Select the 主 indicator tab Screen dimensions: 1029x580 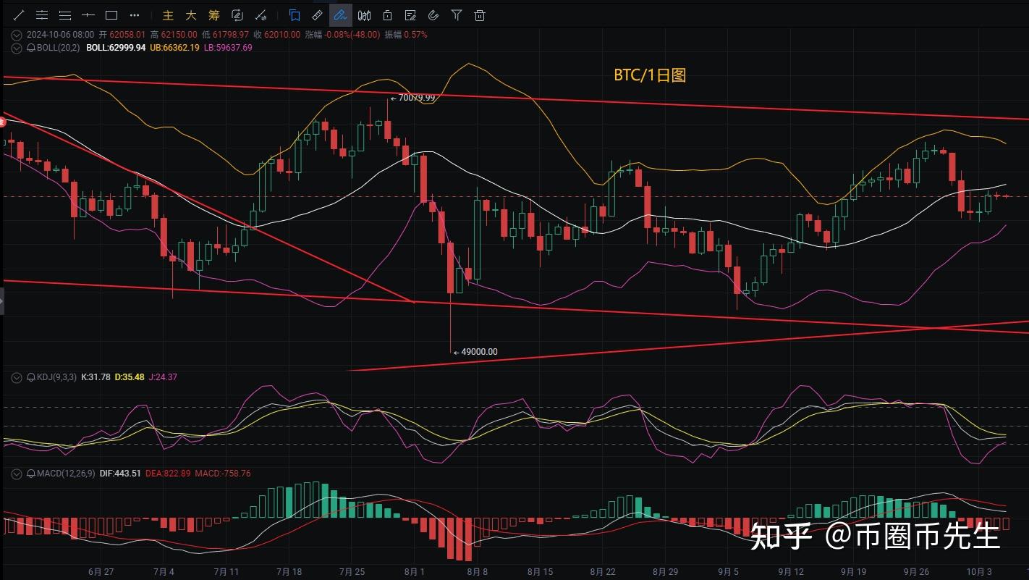168,15
